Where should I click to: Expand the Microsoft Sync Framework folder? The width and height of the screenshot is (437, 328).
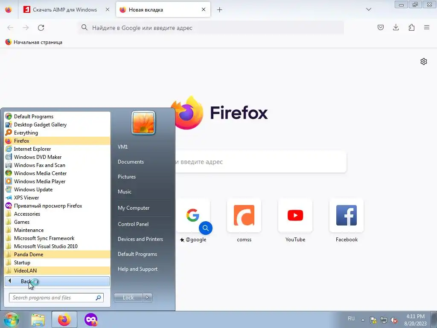coord(57,238)
